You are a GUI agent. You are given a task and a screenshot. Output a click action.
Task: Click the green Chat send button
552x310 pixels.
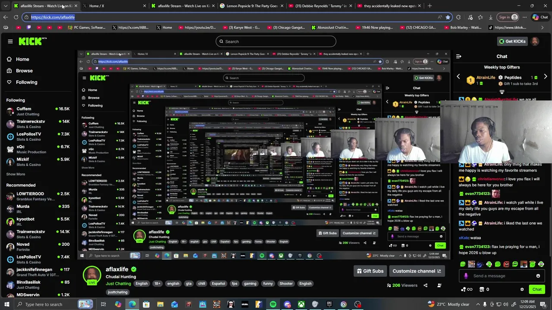(537, 289)
